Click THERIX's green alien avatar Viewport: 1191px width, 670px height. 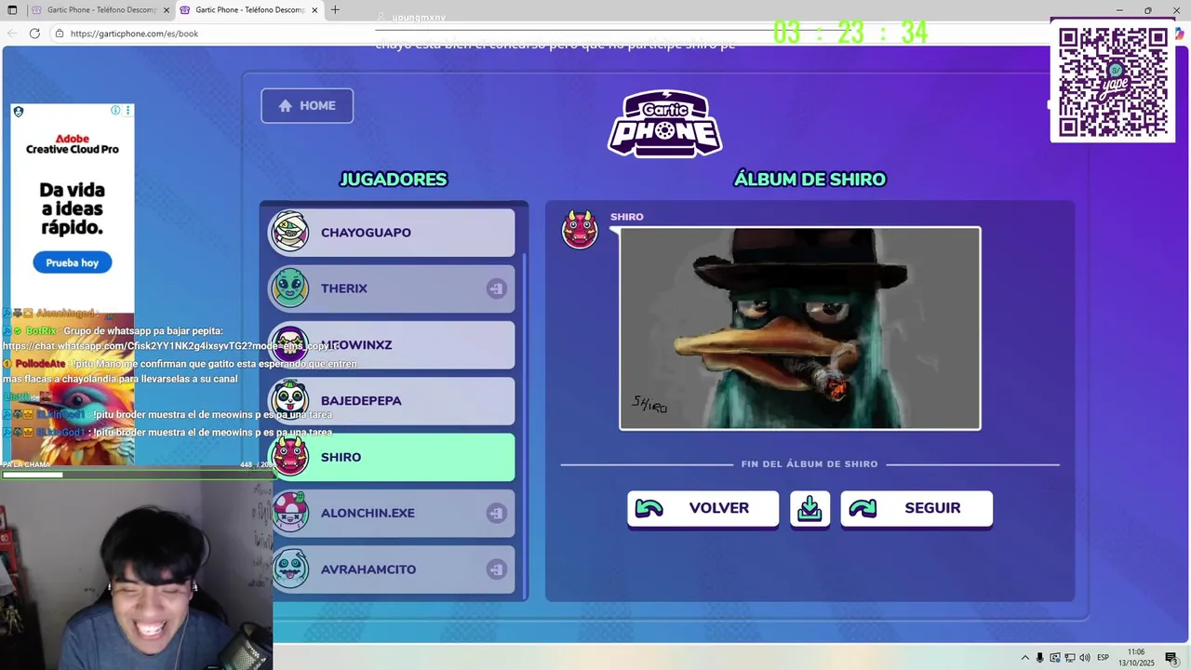(x=290, y=288)
